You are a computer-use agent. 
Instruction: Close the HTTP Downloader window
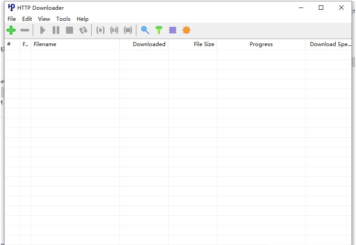coord(341,8)
